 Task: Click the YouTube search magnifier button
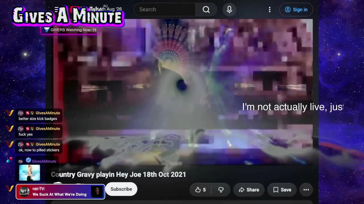click(206, 10)
